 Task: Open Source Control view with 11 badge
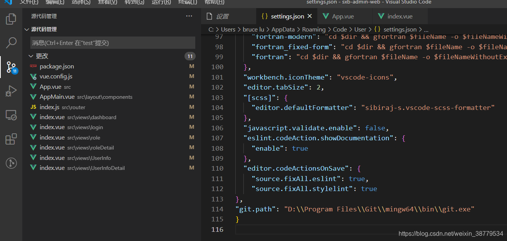coord(11,67)
